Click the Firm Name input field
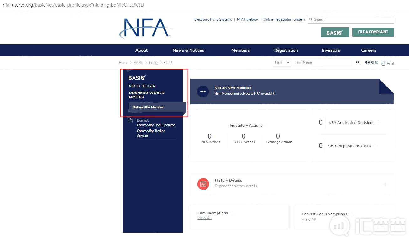This screenshot has height=237, width=409. click(x=322, y=62)
